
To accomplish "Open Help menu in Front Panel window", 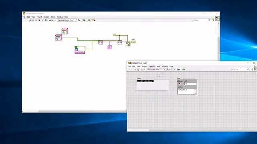I will click(x=171, y=66).
